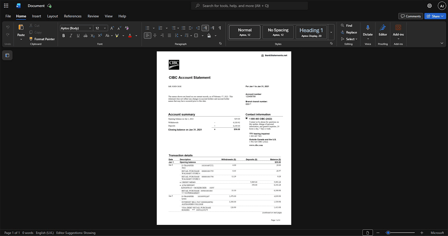The height and width of the screenshot is (236, 448).
Task: Toggle underline formatting
Action: [78, 35]
